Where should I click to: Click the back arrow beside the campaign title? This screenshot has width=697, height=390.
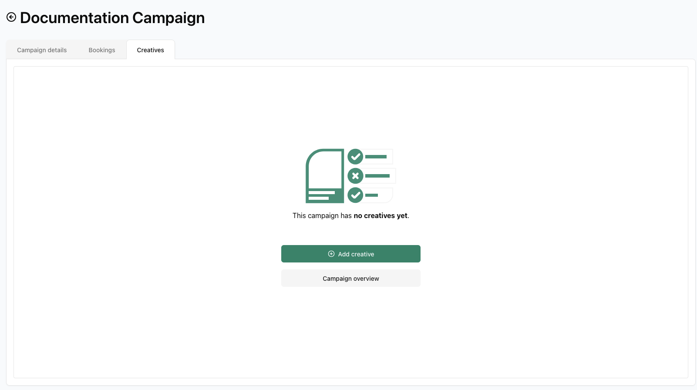pos(11,17)
